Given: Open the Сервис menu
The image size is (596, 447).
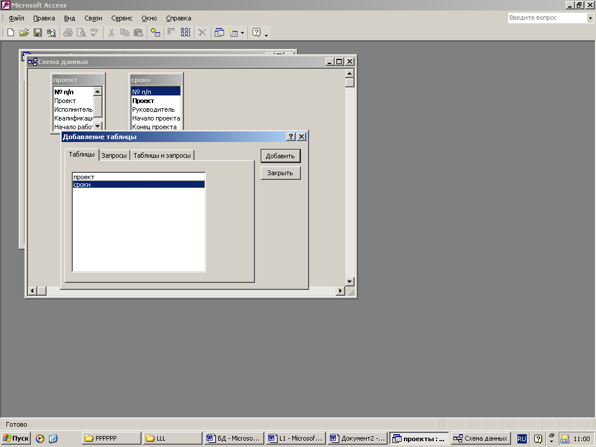Looking at the screenshot, I should [x=122, y=18].
